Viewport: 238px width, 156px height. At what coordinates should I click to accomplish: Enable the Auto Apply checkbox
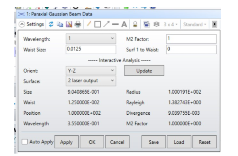point(25,142)
